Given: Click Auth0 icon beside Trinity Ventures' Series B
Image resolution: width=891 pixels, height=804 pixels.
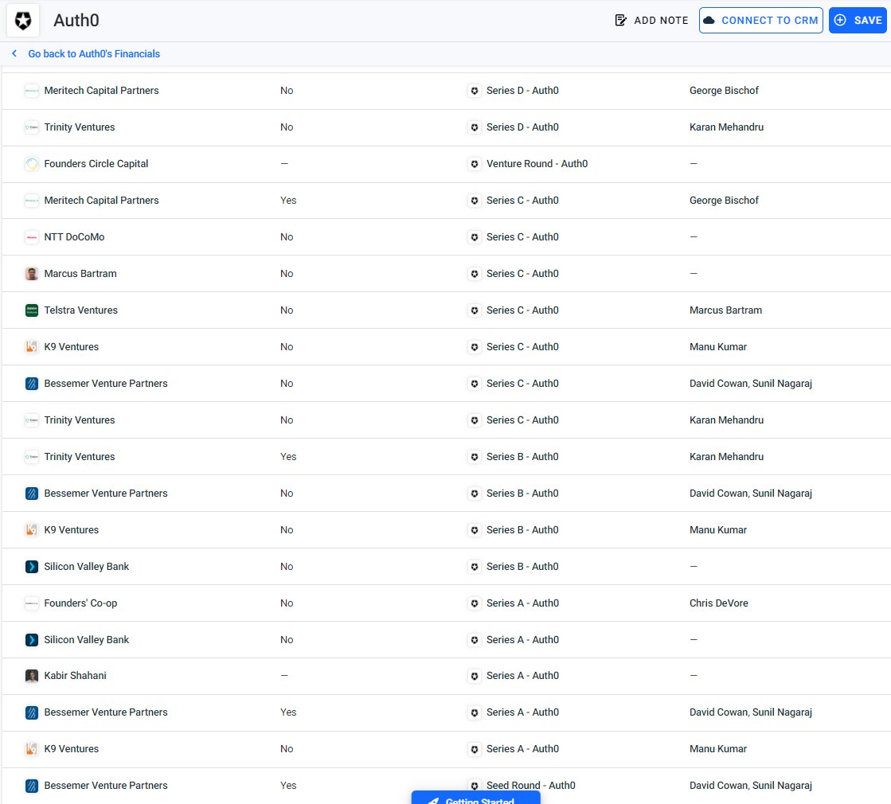Looking at the screenshot, I should 475,457.
